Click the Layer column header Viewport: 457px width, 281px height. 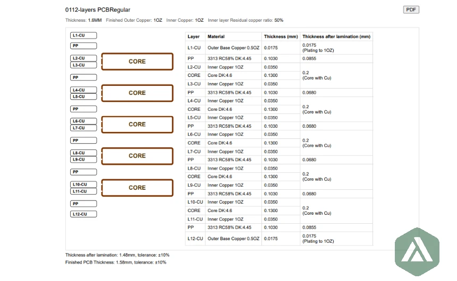tap(194, 37)
